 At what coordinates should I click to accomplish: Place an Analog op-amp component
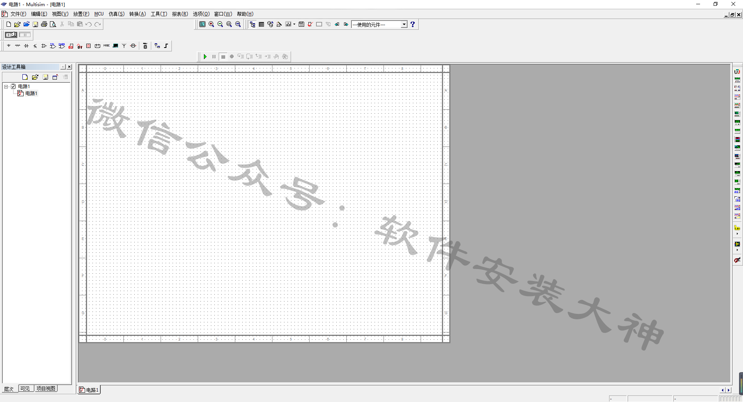[44, 46]
